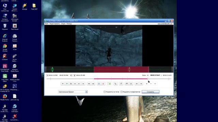Screen dimensions: 218x122
Task: Click the red selection block in waveform strip
Action: 121,69
